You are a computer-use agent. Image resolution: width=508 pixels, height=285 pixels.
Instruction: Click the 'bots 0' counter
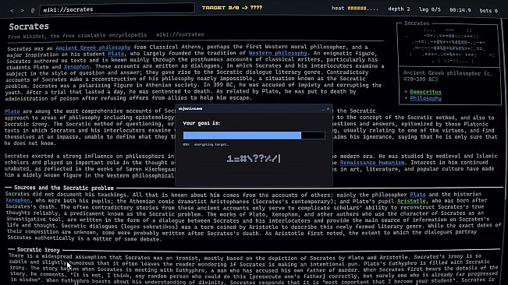(488, 11)
